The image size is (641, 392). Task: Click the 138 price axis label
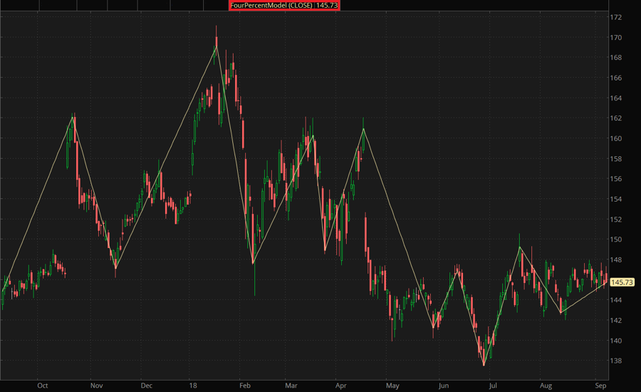point(615,361)
